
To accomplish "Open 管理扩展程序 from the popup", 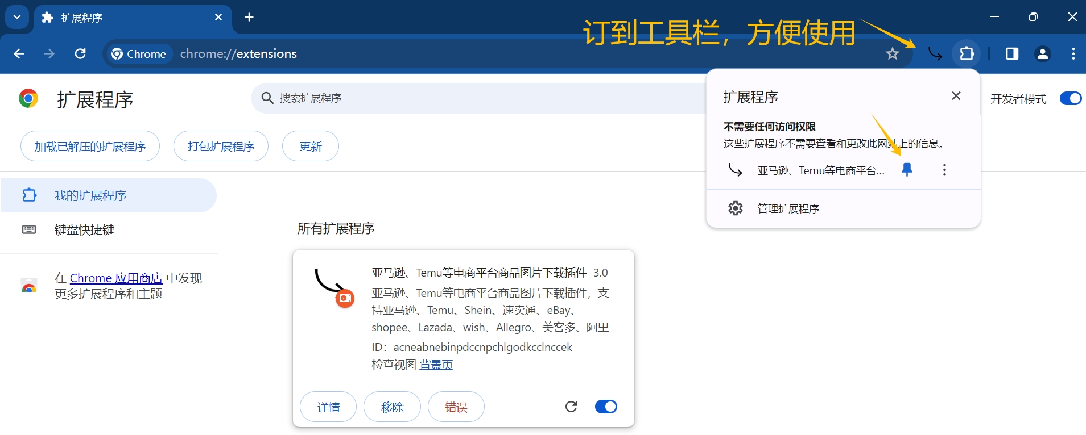I will [843, 208].
